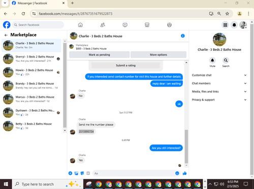Viewport: 254px width, 189px height.
Task: Expand Privacy & support section
Action: tap(219, 100)
